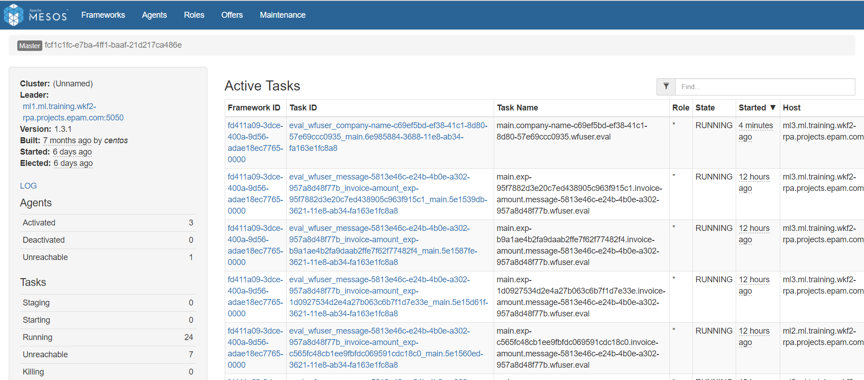Open task link containing b9a1ae4b2fa9daab
This screenshot has height=380, width=864.
383,245
